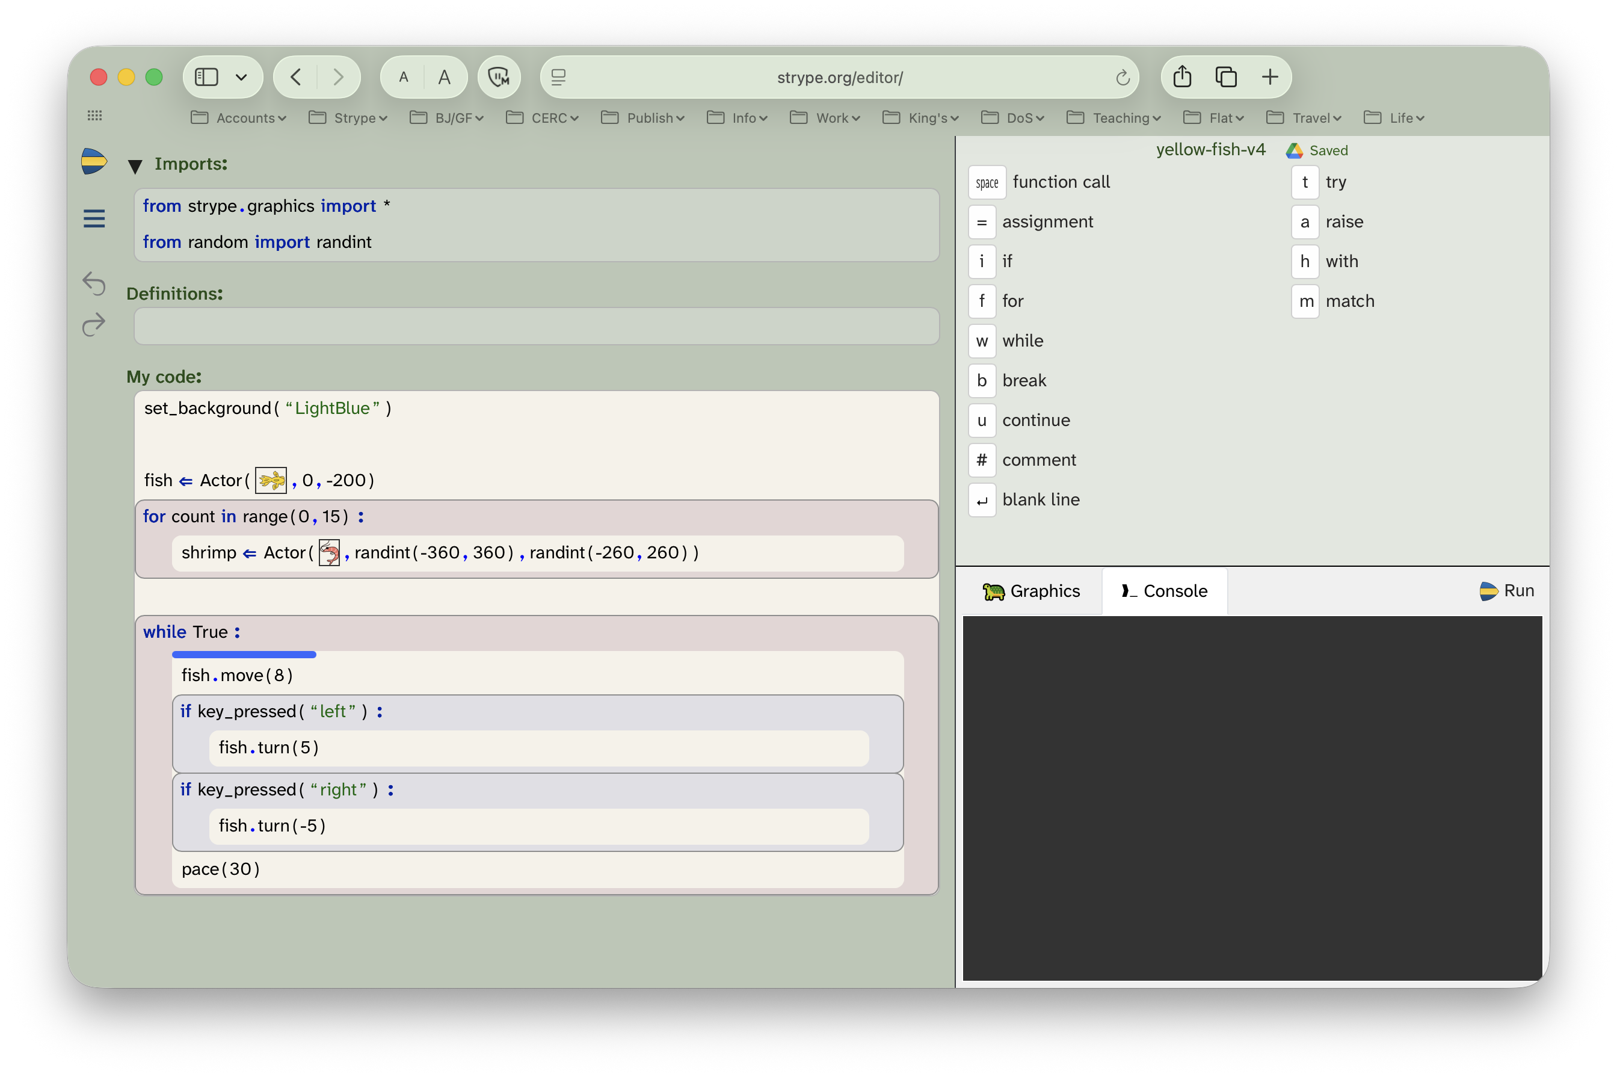The width and height of the screenshot is (1617, 1077).
Task: Click the page reader icon in address bar
Action: [558, 78]
